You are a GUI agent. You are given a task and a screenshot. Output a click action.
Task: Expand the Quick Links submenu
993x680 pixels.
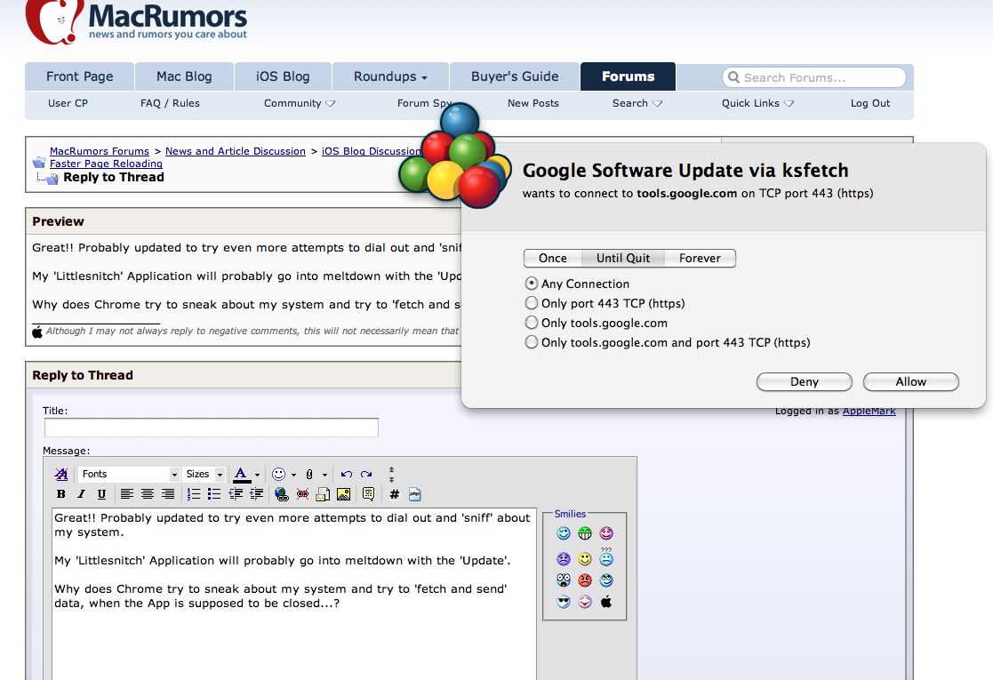point(757,103)
